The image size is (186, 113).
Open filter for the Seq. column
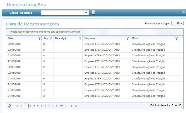pyautogui.click(x=51, y=38)
